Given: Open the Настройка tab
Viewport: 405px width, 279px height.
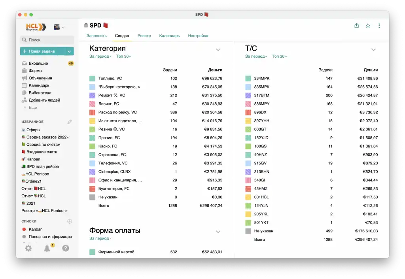Looking at the screenshot, I should [x=198, y=36].
